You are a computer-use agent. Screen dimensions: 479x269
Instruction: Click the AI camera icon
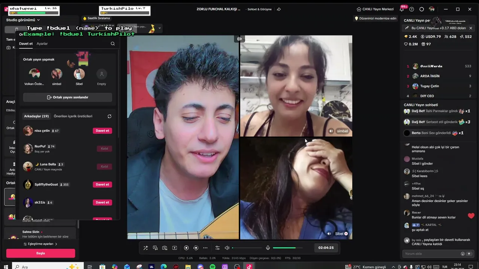(x=165, y=248)
